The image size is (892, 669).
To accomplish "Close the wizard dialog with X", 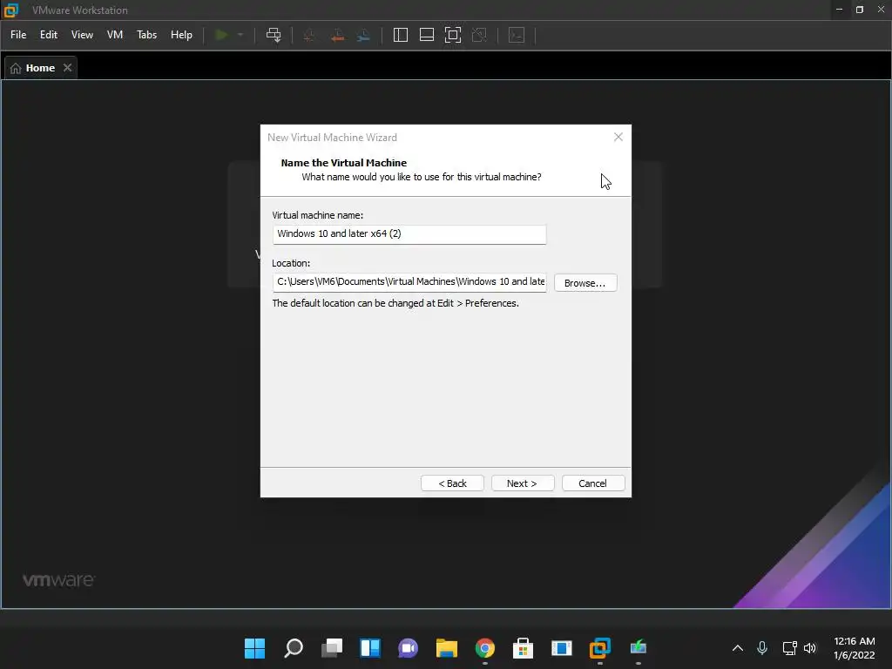I will 618,137.
